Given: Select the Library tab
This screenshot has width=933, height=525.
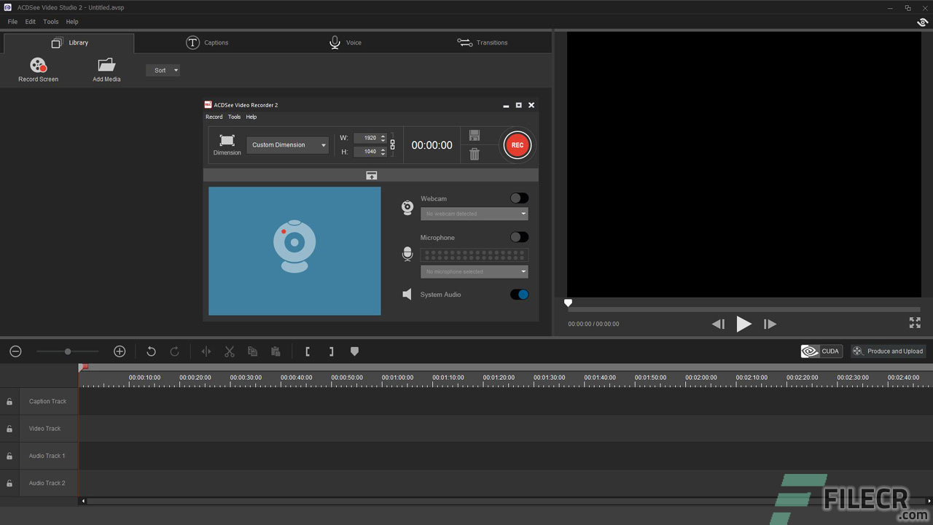Looking at the screenshot, I should [x=70, y=42].
